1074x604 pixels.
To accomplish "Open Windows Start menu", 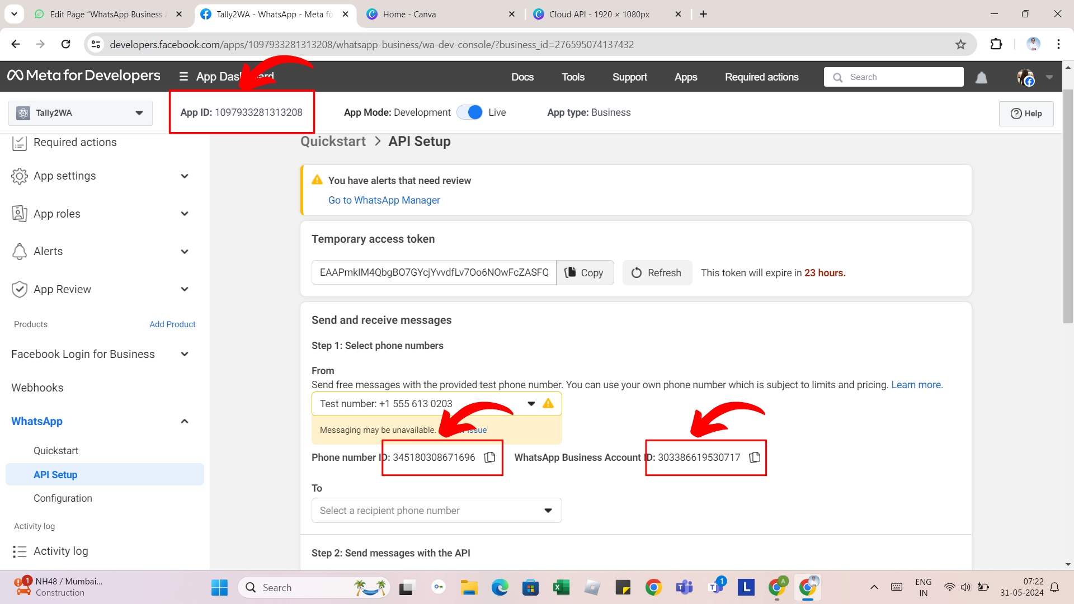I will tap(219, 587).
